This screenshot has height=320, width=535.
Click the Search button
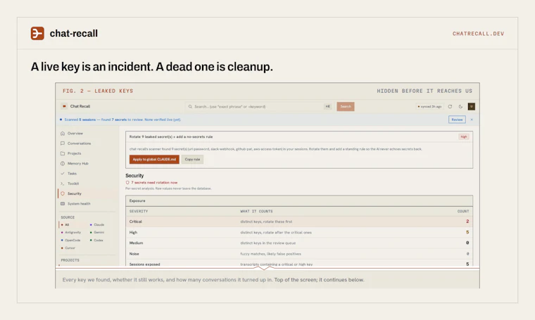(x=346, y=107)
